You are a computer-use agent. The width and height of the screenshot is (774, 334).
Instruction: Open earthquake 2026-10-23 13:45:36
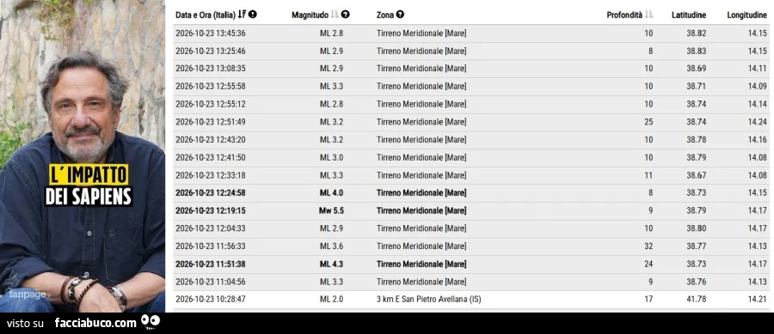(x=471, y=33)
